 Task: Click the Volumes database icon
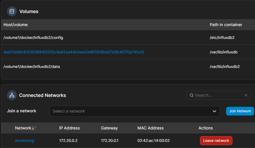12,11
